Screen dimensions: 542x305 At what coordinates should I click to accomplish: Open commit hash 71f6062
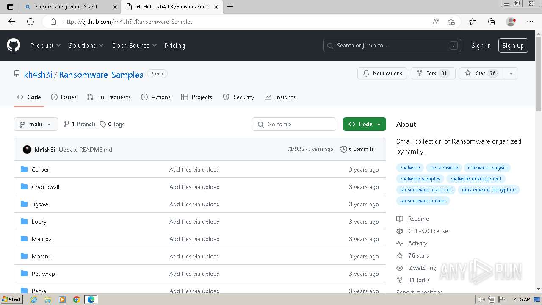coord(296,149)
